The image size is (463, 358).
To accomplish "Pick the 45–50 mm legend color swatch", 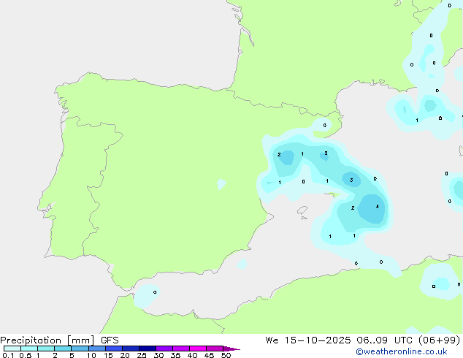I will (215, 349).
